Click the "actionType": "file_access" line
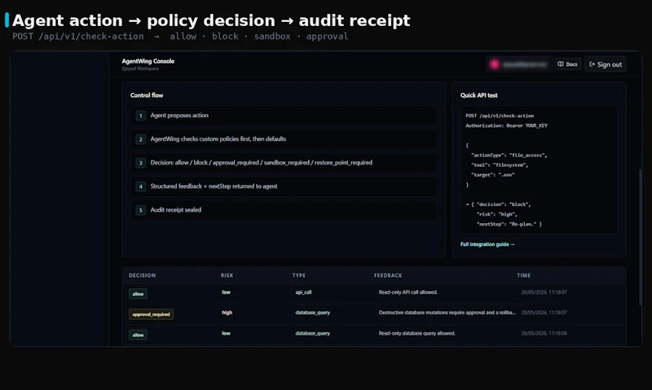Image resolution: width=652 pixels, height=390 pixels. tap(509, 156)
